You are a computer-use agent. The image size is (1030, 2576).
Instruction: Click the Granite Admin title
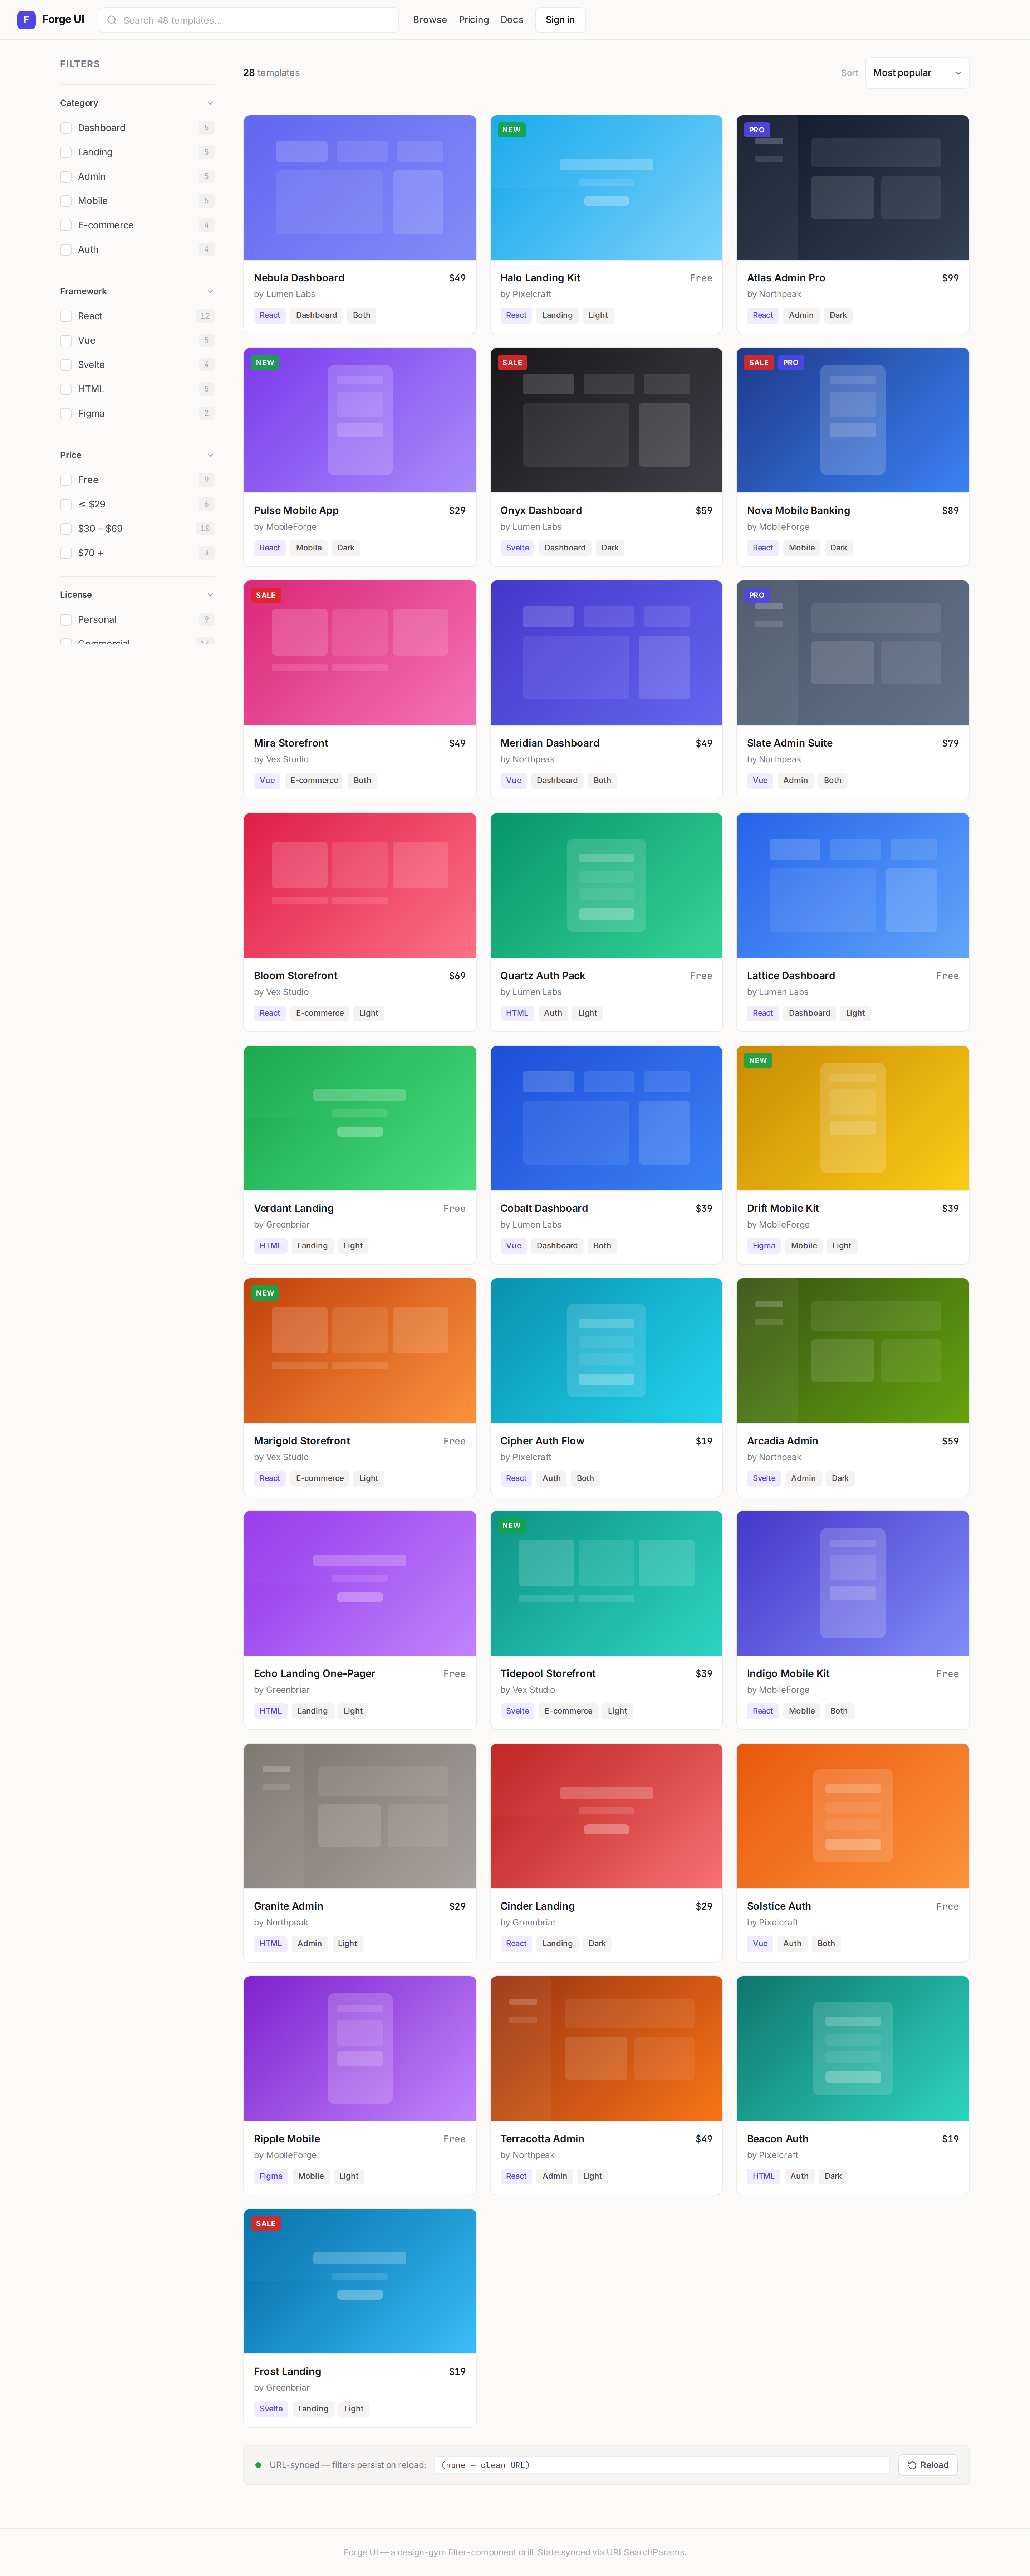point(289,1906)
